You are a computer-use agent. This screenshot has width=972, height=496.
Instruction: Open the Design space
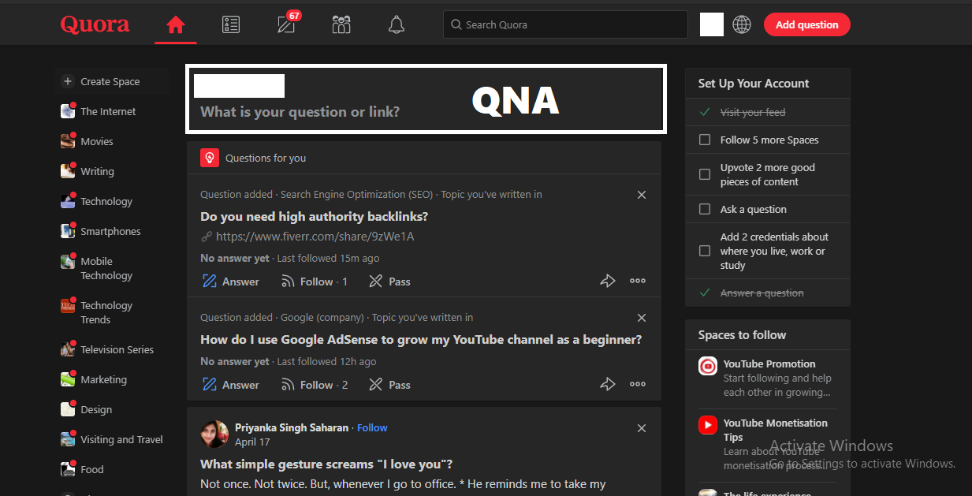[x=96, y=409]
